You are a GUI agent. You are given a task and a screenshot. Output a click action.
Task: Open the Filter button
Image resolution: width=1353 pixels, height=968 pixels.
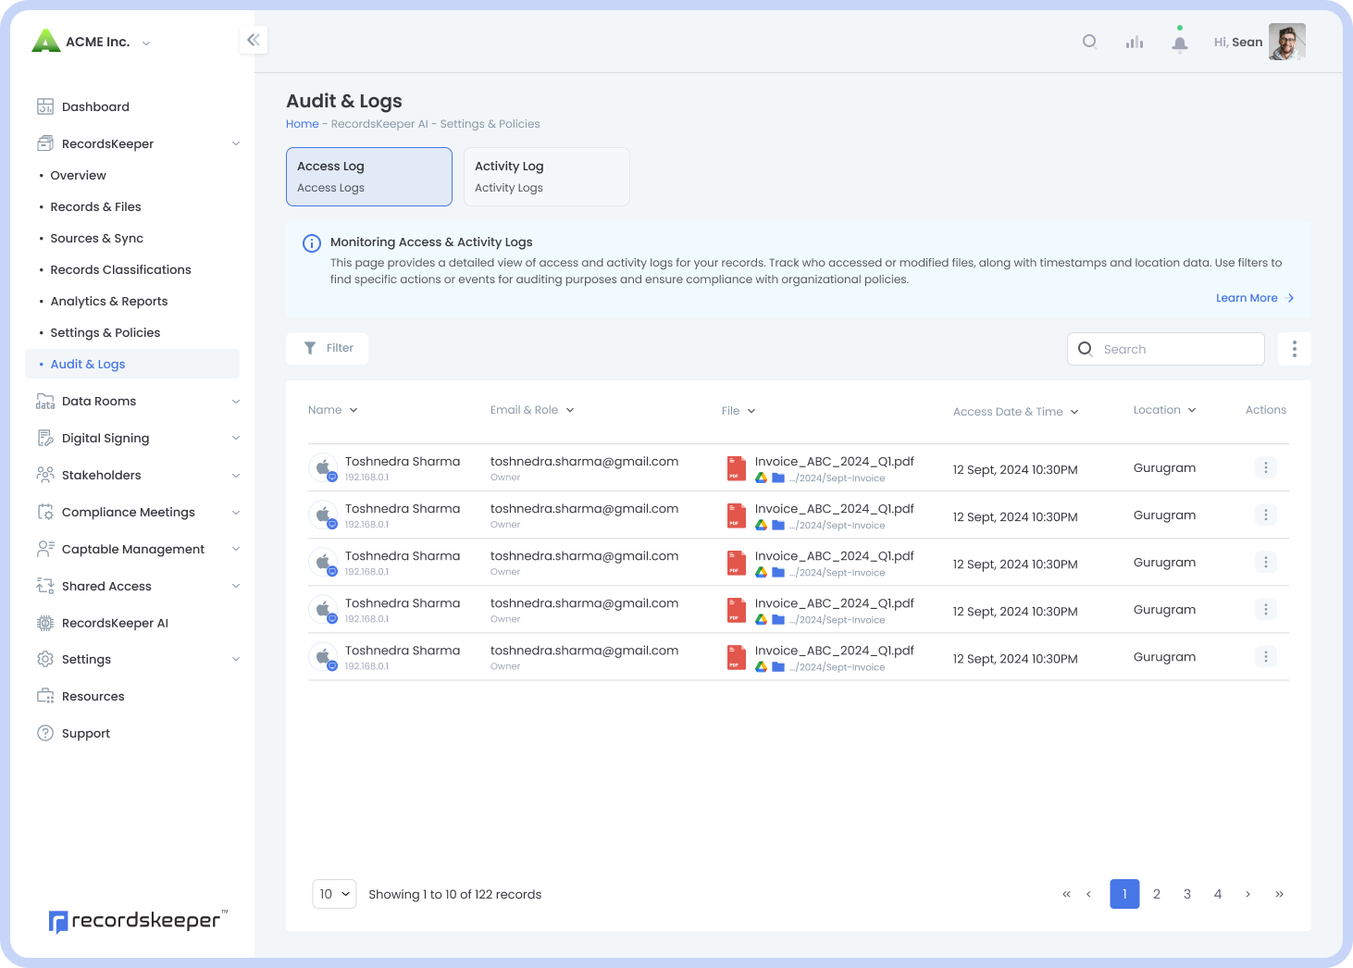tap(327, 348)
